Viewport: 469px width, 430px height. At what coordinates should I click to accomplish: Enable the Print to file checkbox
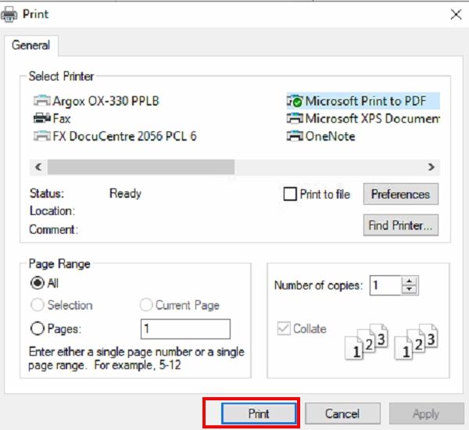click(290, 194)
